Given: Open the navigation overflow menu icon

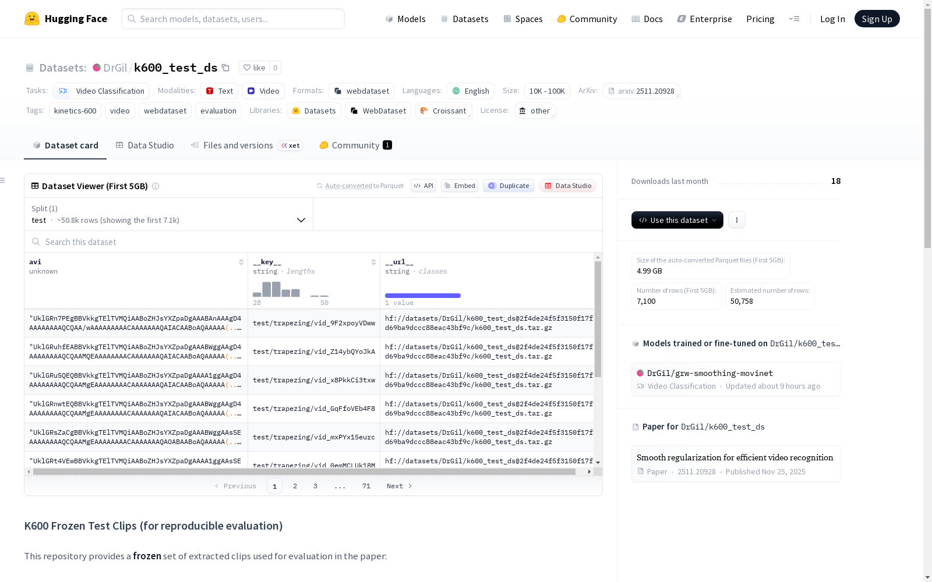Looking at the screenshot, I should (x=794, y=19).
